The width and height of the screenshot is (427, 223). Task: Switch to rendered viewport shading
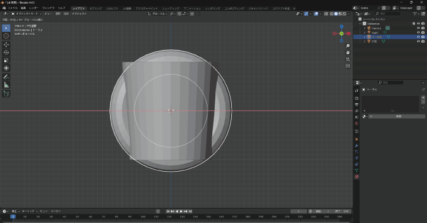344,13
